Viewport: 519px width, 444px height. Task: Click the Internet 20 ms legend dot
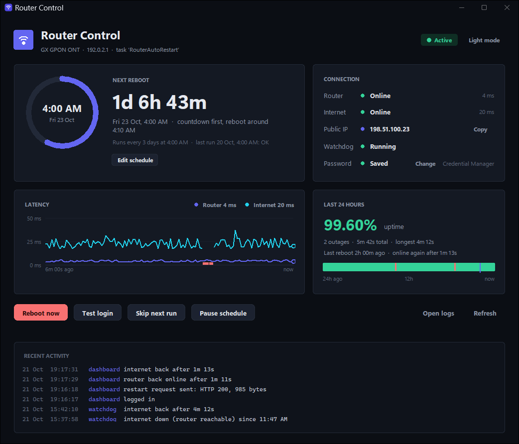247,205
